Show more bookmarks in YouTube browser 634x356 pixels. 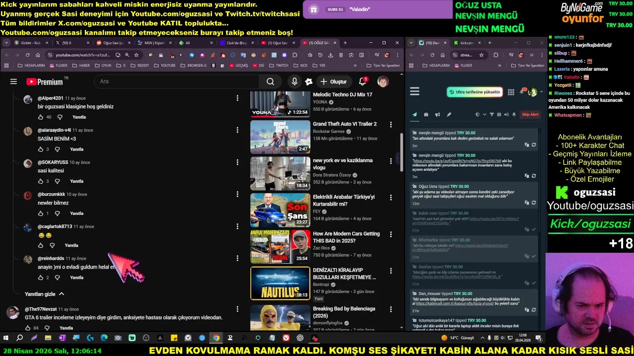tap(355, 65)
